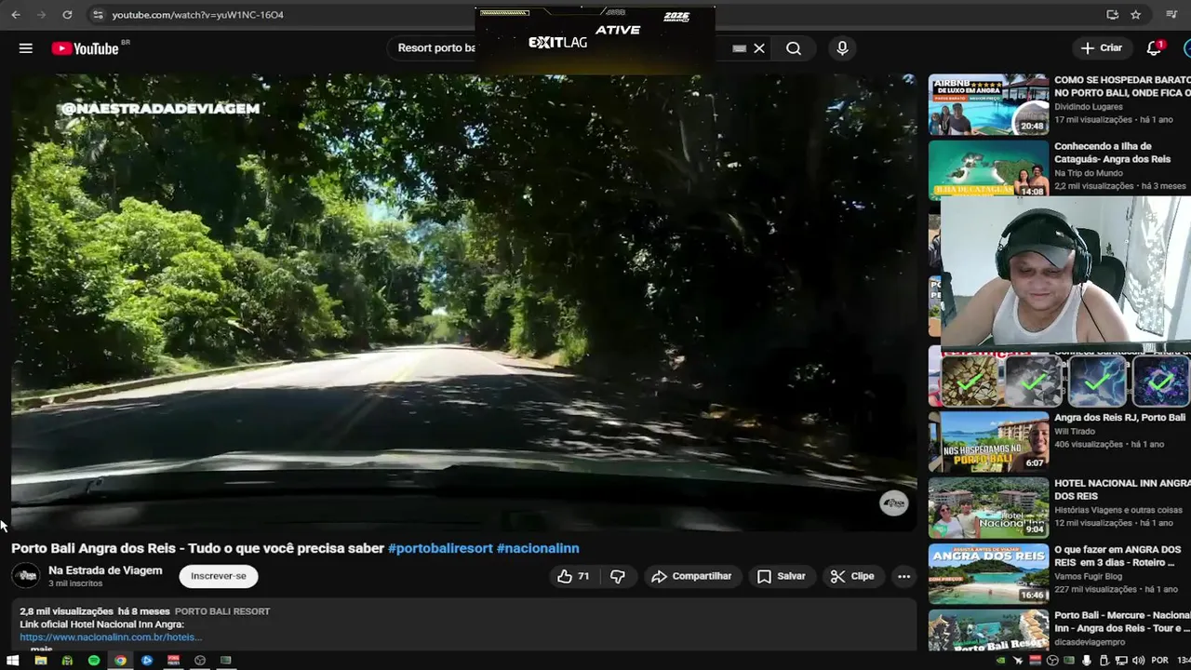
Task: Open the Criar menu
Action: pos(1102,48)
